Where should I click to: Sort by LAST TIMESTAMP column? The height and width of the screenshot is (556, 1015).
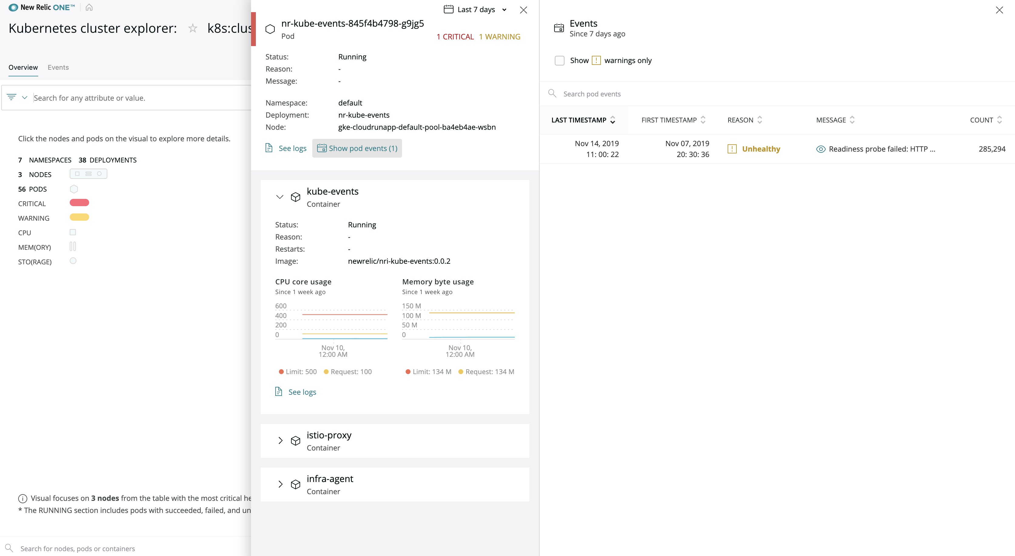point(583,120)
